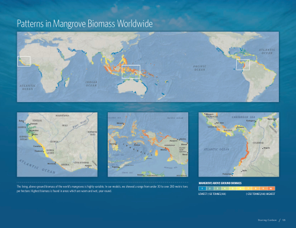Click the Bogota city marker in Colombia

point(262,148)
